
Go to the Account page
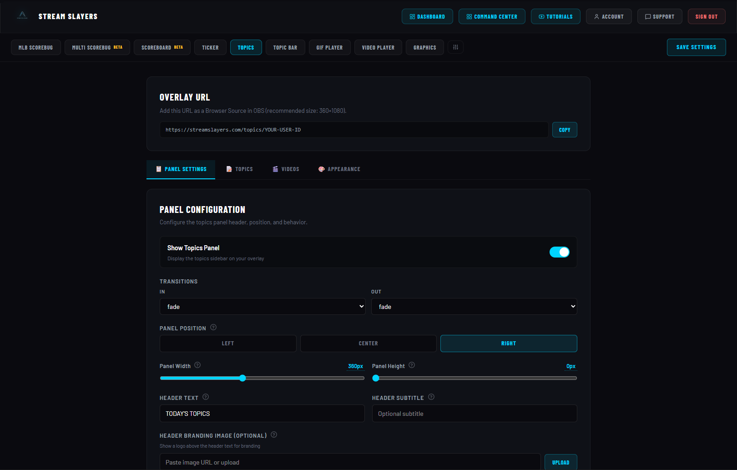click(x=609, y=16)
